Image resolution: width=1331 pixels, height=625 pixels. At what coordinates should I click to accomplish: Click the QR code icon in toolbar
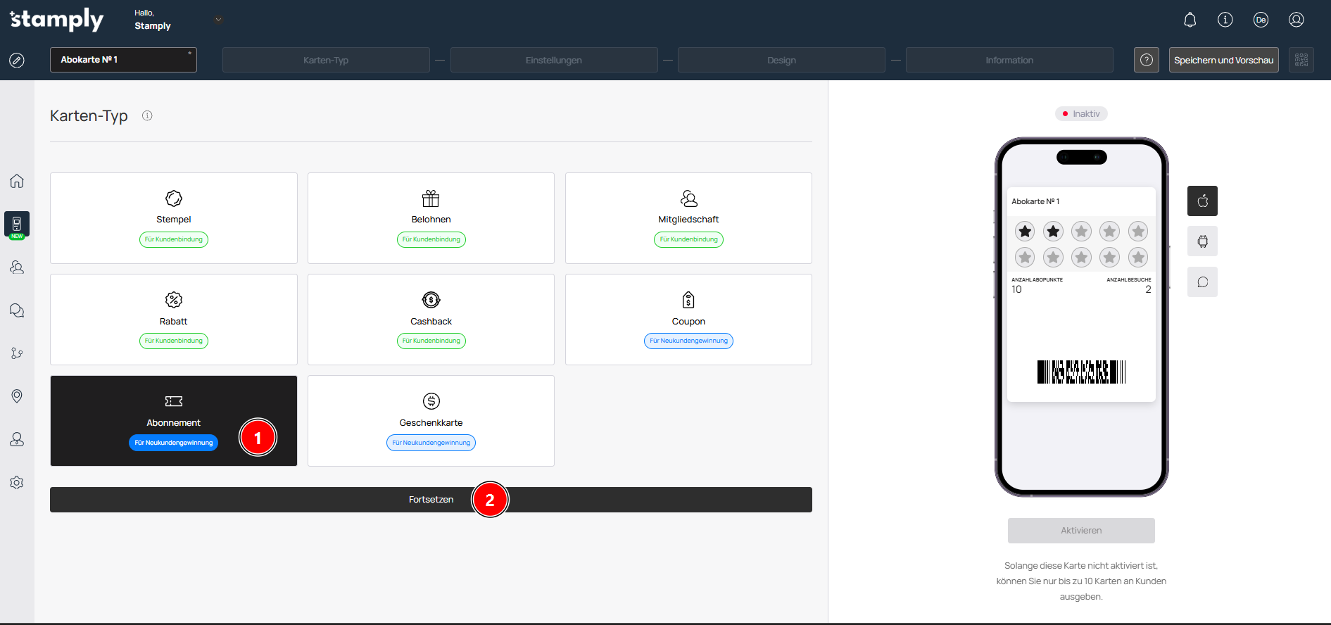tap(1301, 60)
